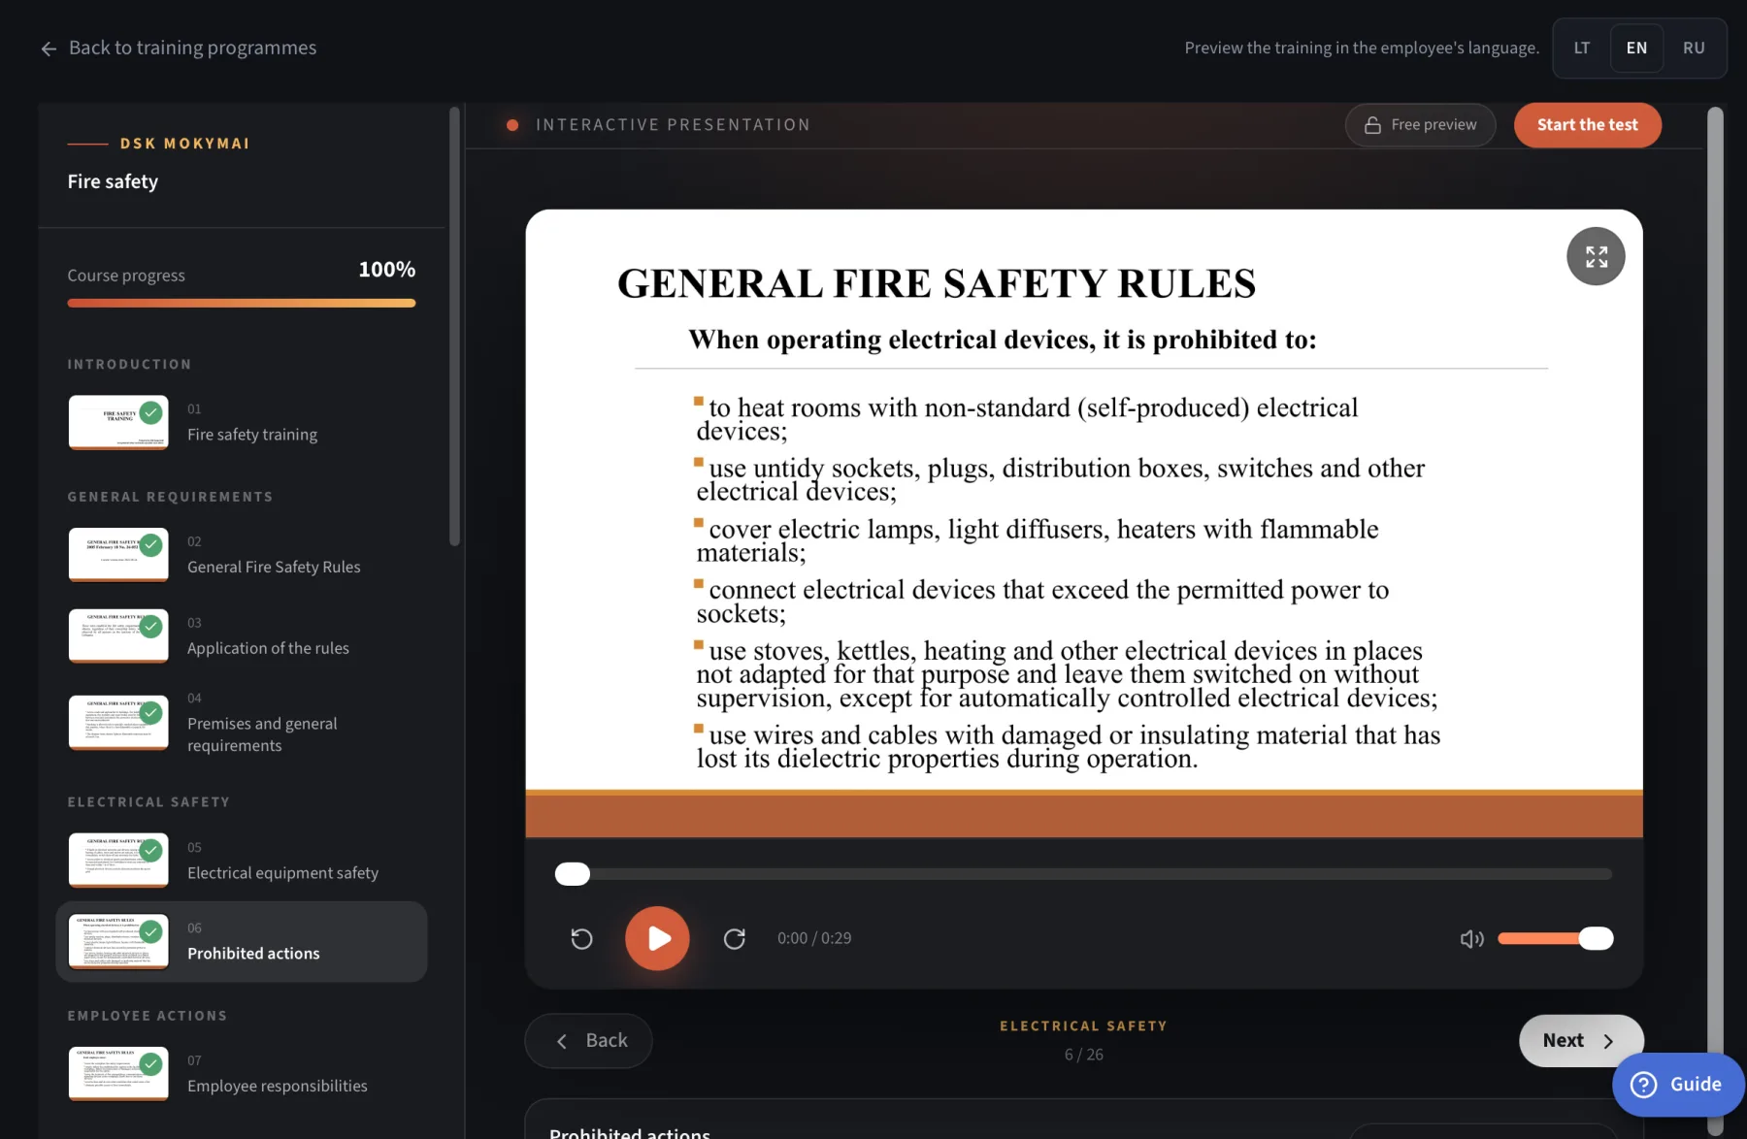Image resolution: width=1747 pixels, height=1139 pixels.
Task: Open lesson 07 Employee responsibilities
Action: [x=242, y=1074]
